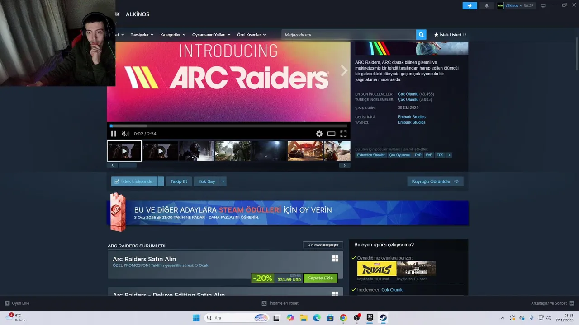Open ALKINOS profile tab
Viewport: 579px width, 325px height.
(138, 14)
